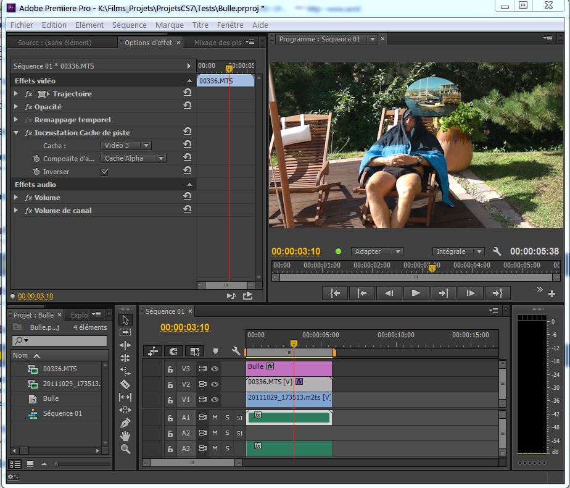Click the project panel search field
The height and width of the screenshot is (488, 570).
pyautogui.click(x=60, y=340)
